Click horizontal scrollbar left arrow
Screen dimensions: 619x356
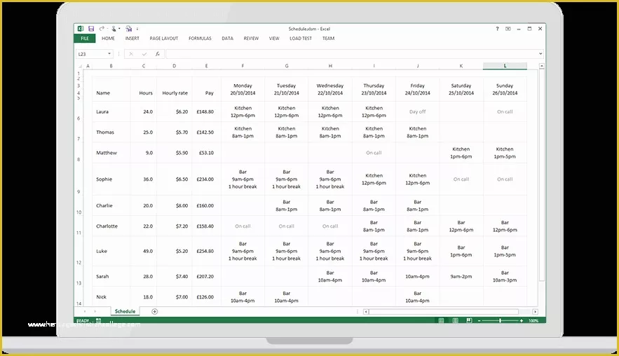click(366, 312)
